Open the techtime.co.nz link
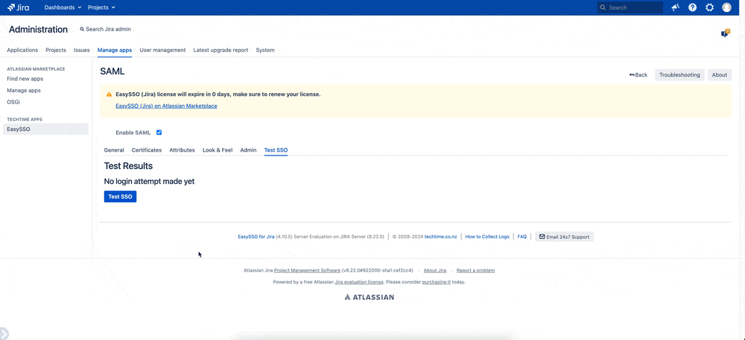The height and width of the screenshot is (340, 745). tap(441, 237)
